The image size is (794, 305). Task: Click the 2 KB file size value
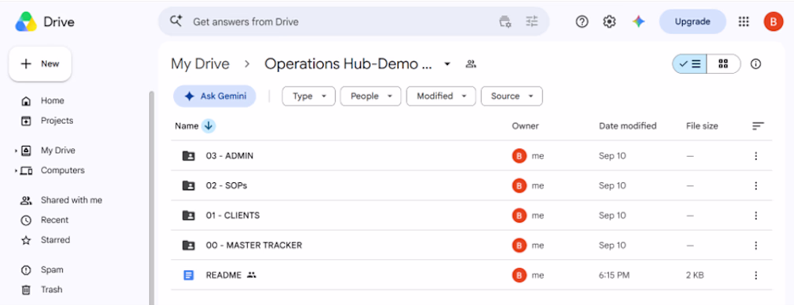695,275
